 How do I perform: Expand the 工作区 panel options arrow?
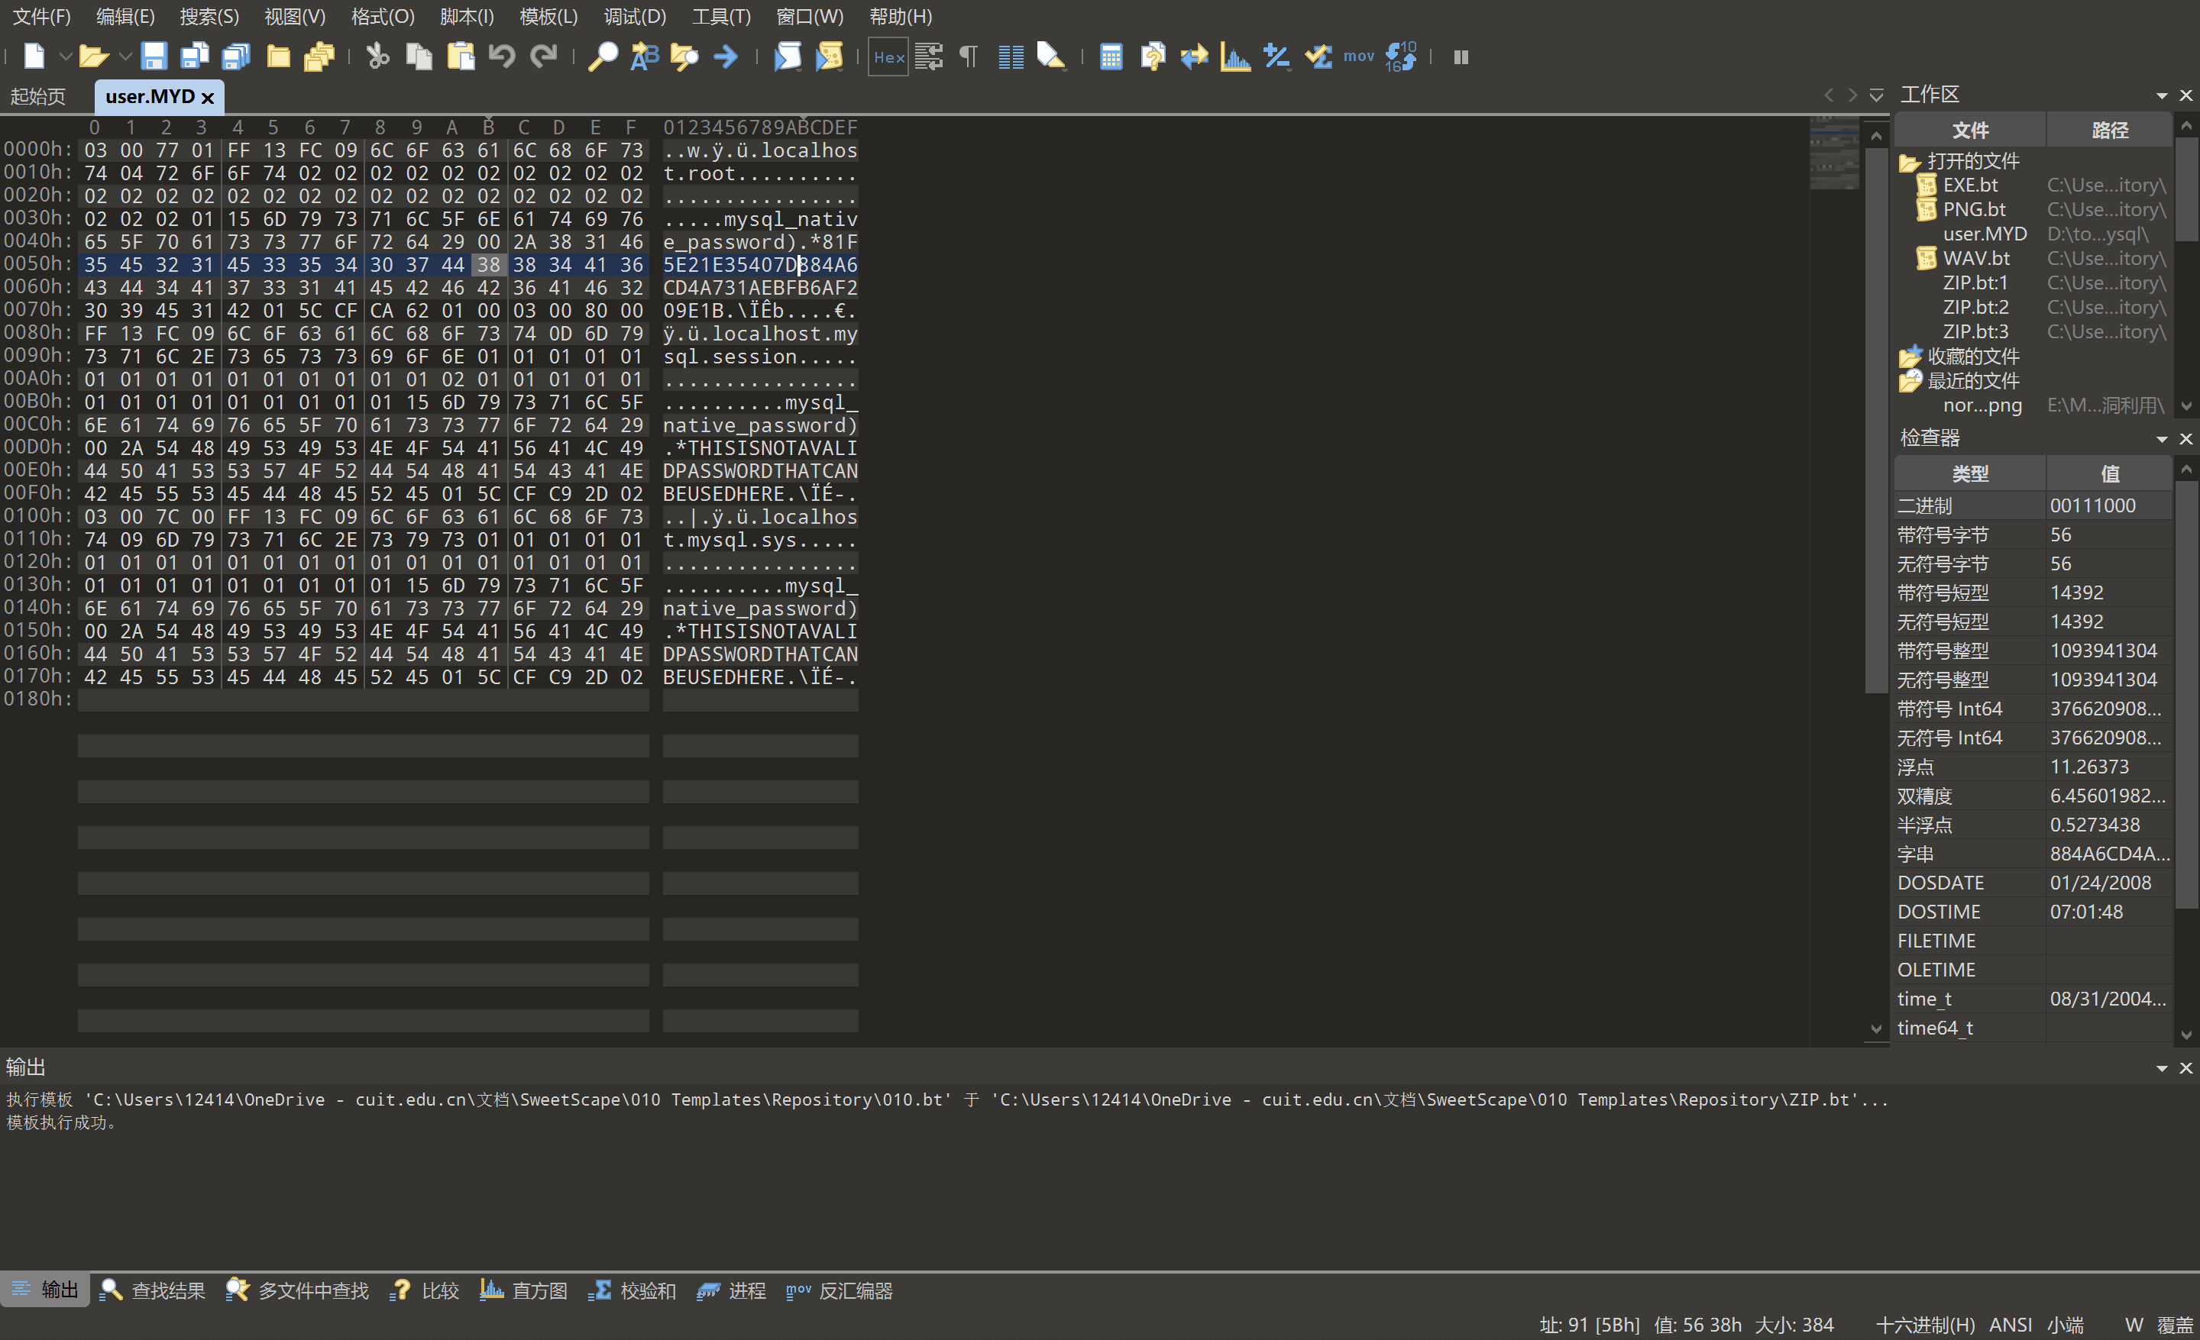click(x=2161, y=95)
